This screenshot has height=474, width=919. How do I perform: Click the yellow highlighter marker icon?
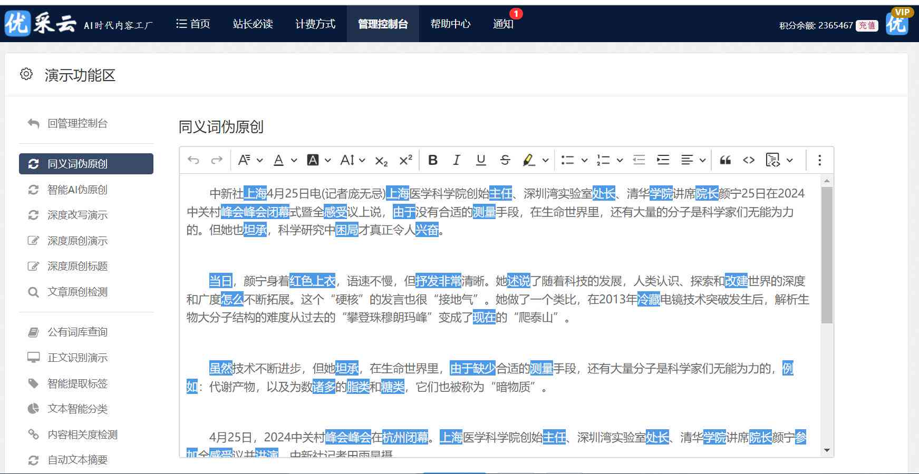529,160
